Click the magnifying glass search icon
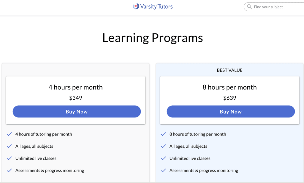This screenshot has width=304, height=183. click(249, 7)
